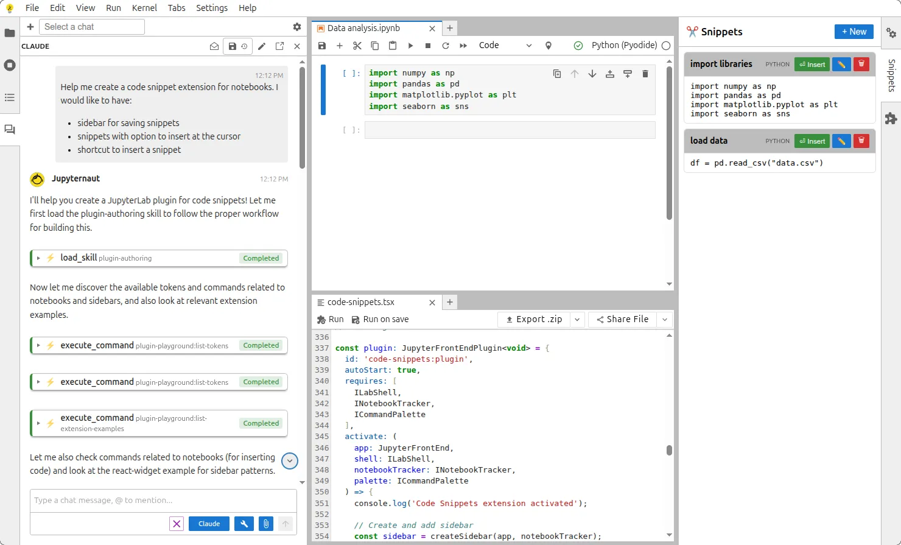The width and height of the screenshot is (901, 545).
Task: Create a new snippet with '+ New'
Action: (x=854, y=32)
